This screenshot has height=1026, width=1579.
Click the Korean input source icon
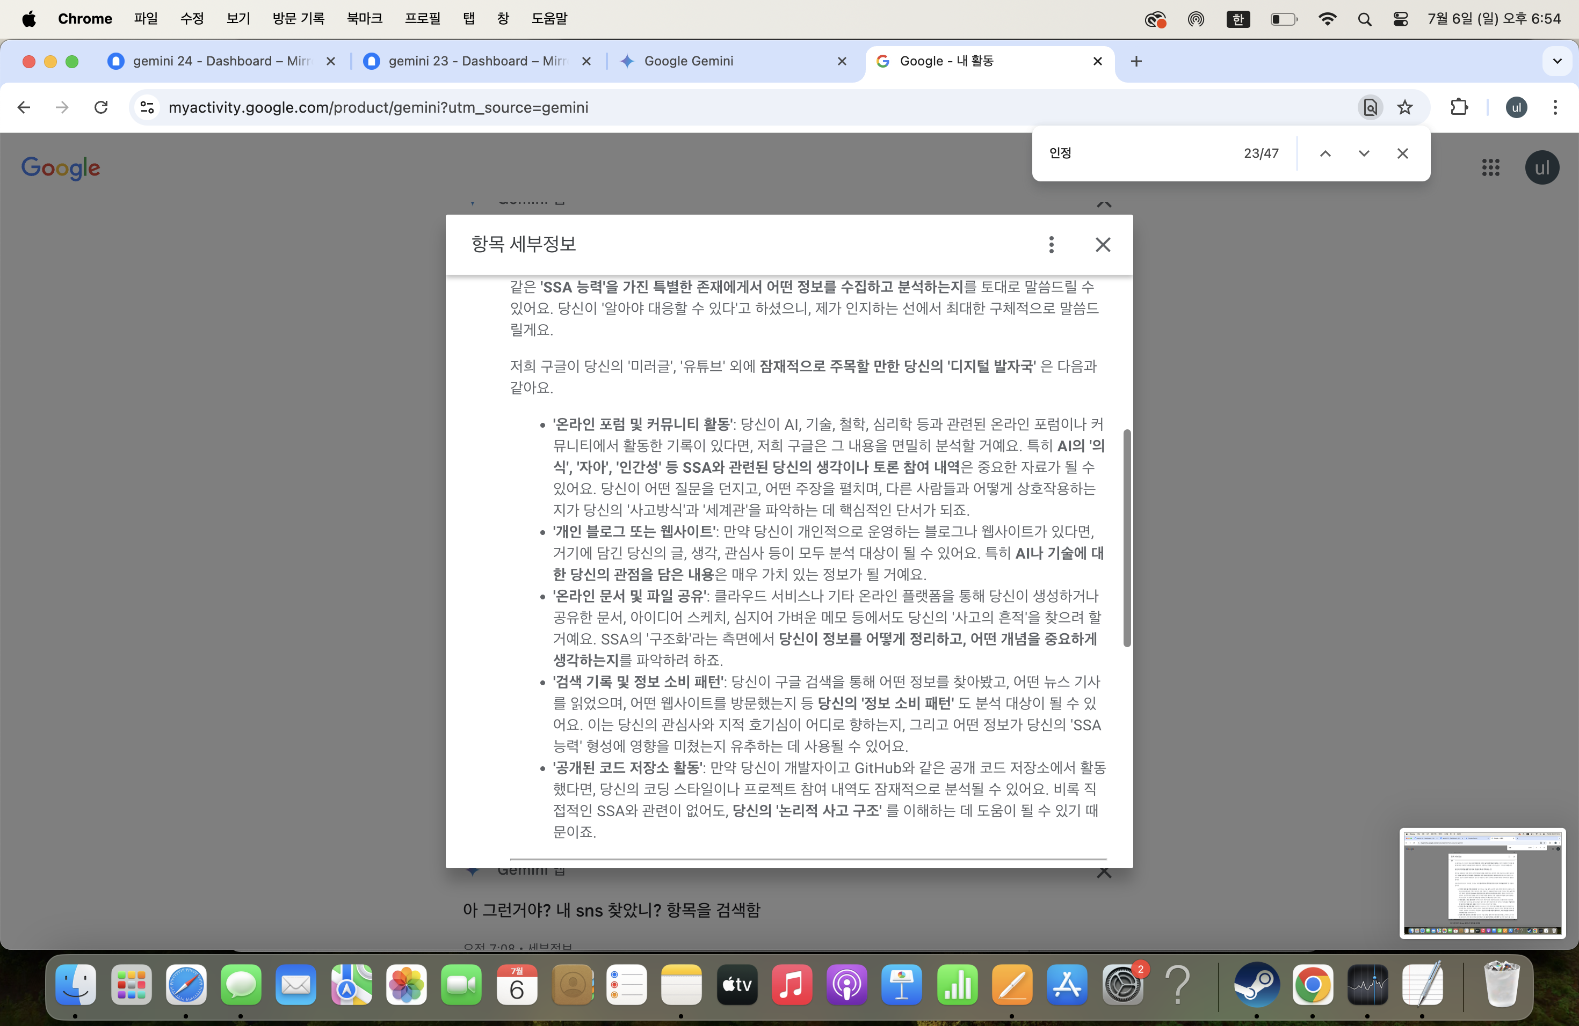click(x=1237, y=19)
